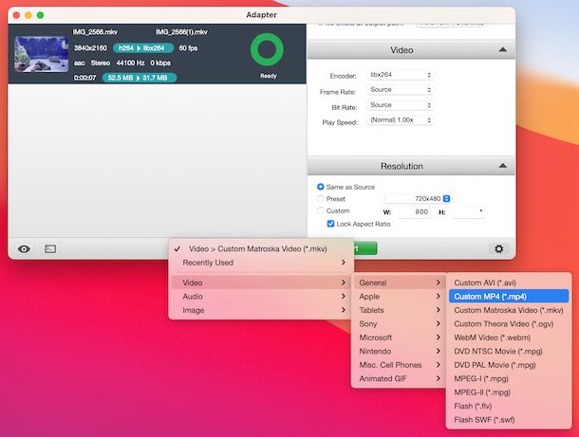Image resolution: width=579 pixels, height=437 pixels.
Task: Open the Frame Rate dropdown
Action: click(x=400, y=90)
